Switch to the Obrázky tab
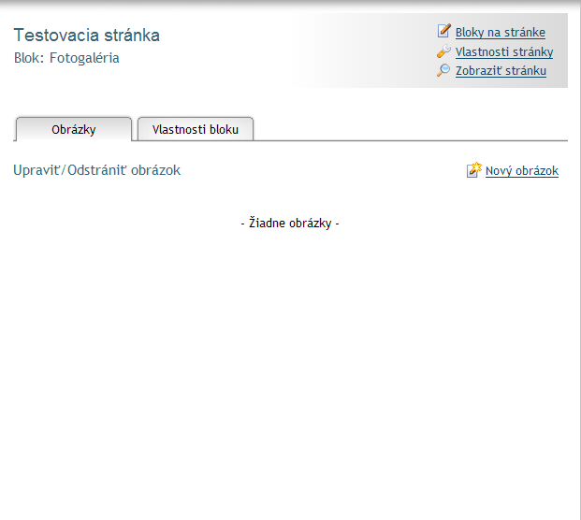This screenshot has width=581, height=520. [73, 129]
